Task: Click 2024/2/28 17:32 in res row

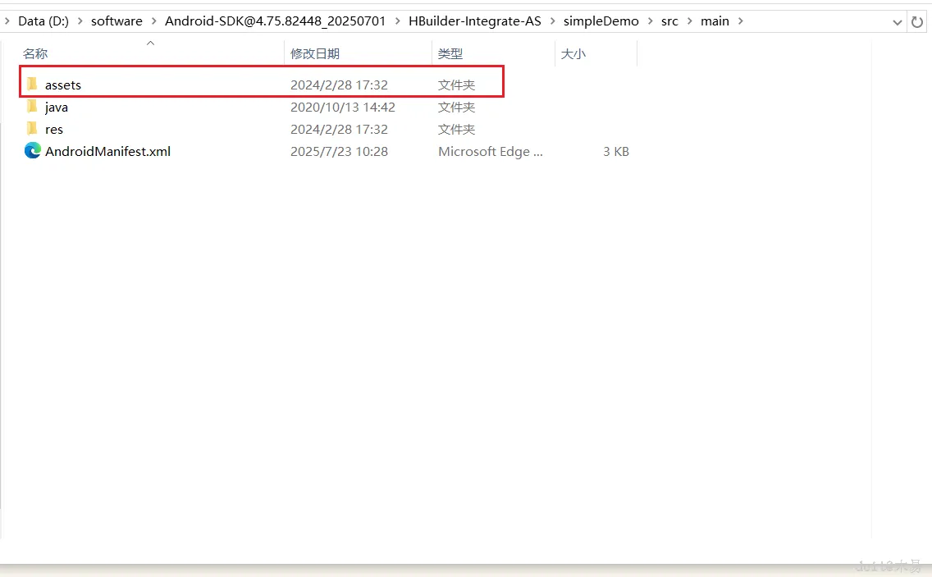Action: pyautogui.click(x=339, y=130)
